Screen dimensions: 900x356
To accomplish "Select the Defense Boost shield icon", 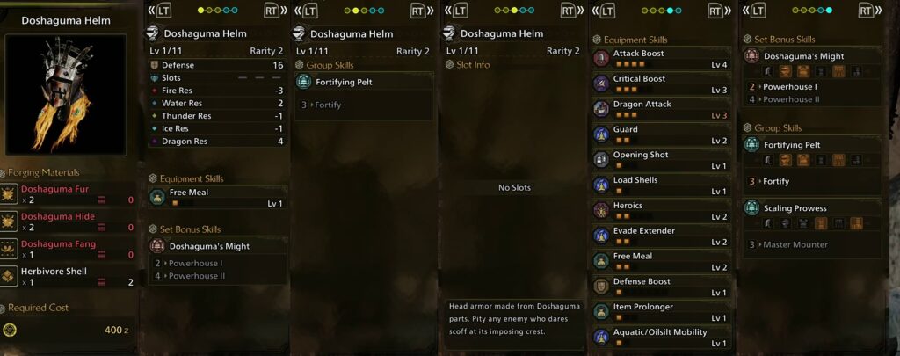I will [601, 286].
